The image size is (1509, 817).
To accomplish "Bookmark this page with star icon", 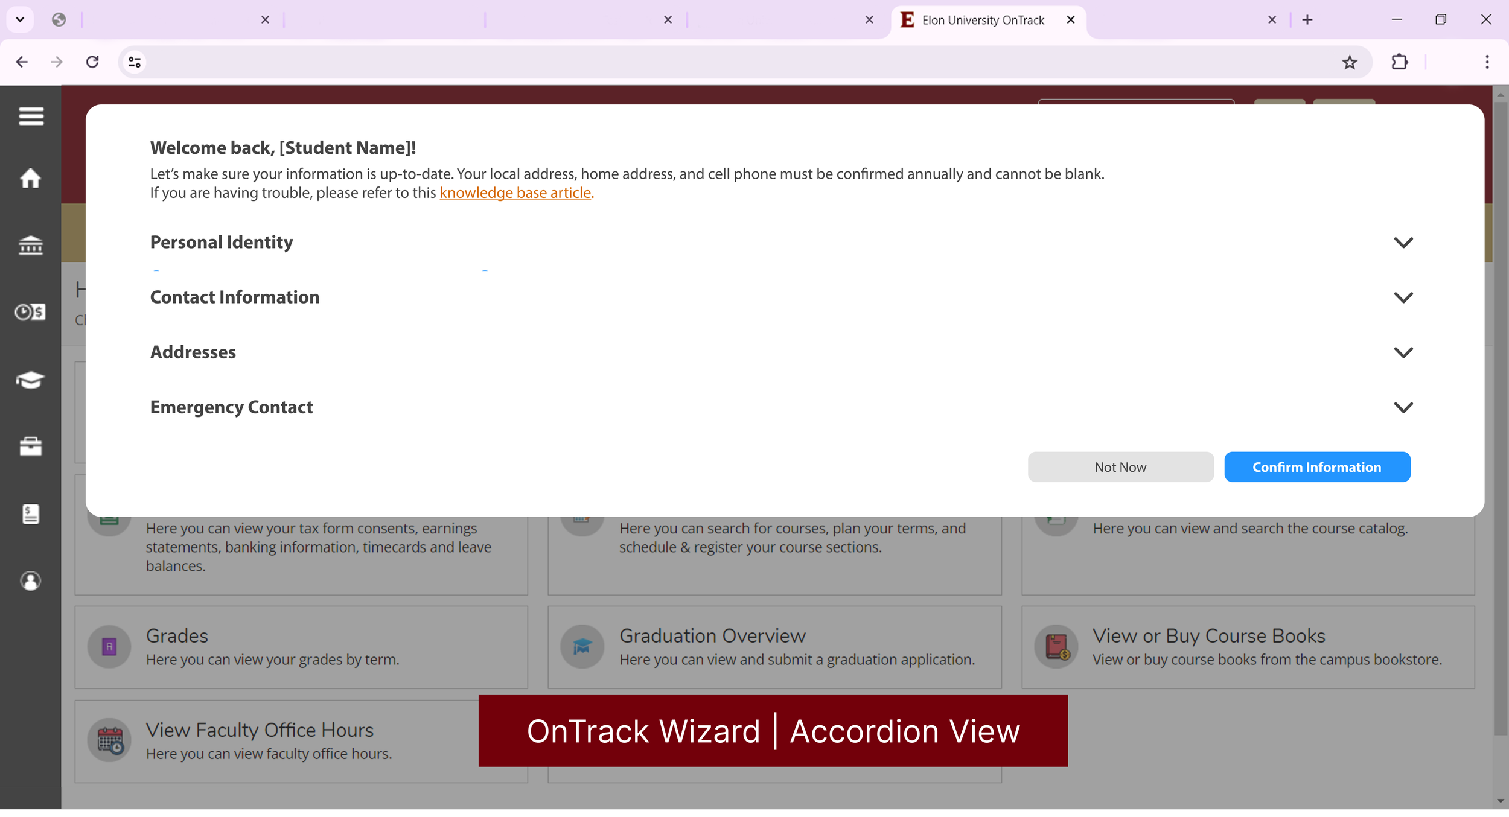I will click(x=1350, y=62).
